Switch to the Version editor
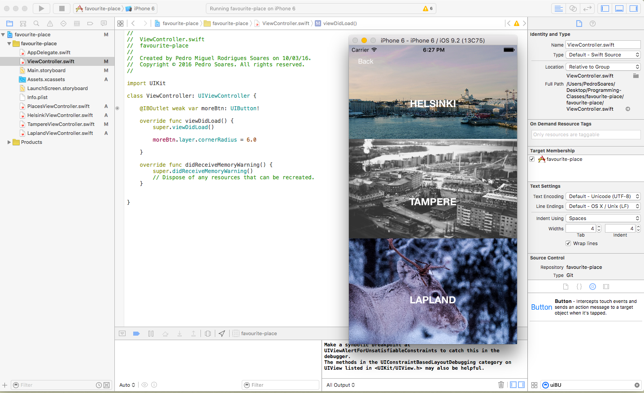This screenshot has width=644, height=393. click(x=587, y=9)
